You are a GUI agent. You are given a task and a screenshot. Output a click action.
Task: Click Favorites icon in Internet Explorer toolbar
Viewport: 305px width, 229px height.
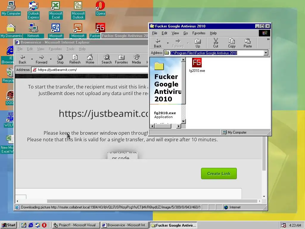(x=122, y=59)
